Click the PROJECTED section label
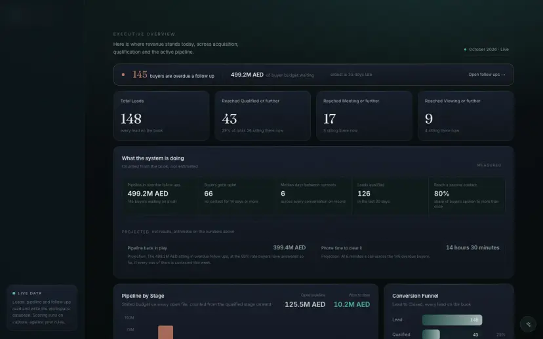The height and width of the screenshot is (339, 543). [x=135, y=232]
